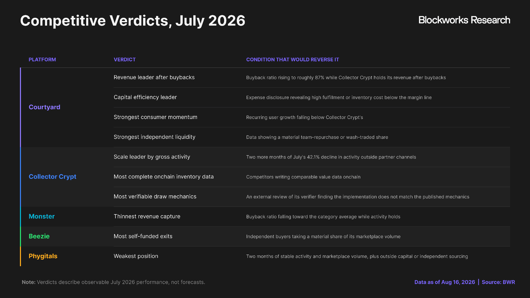Click Most verifiable draw mechanics verdict
Viewport: 530px width, 298px height.
(x=155, y=197)
